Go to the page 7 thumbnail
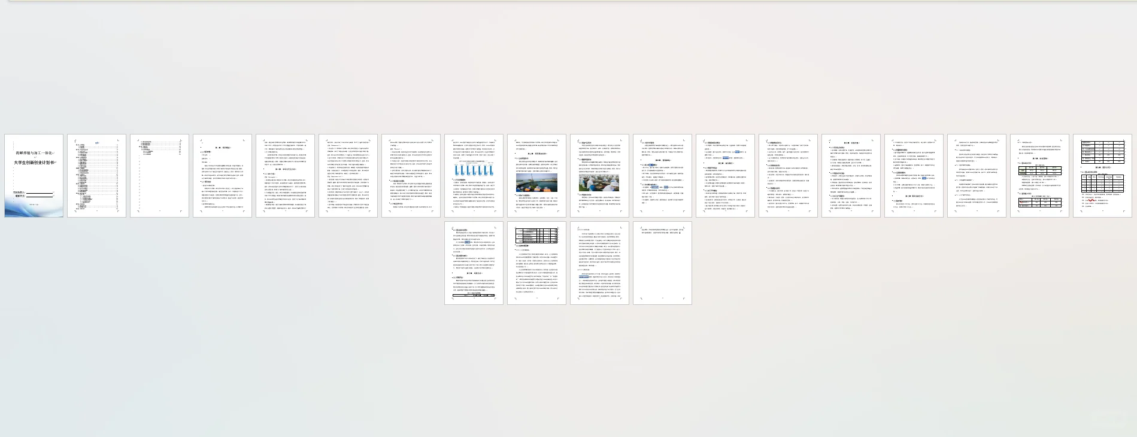The height and width of the screenshot is (437, 1137). point(411,176)
